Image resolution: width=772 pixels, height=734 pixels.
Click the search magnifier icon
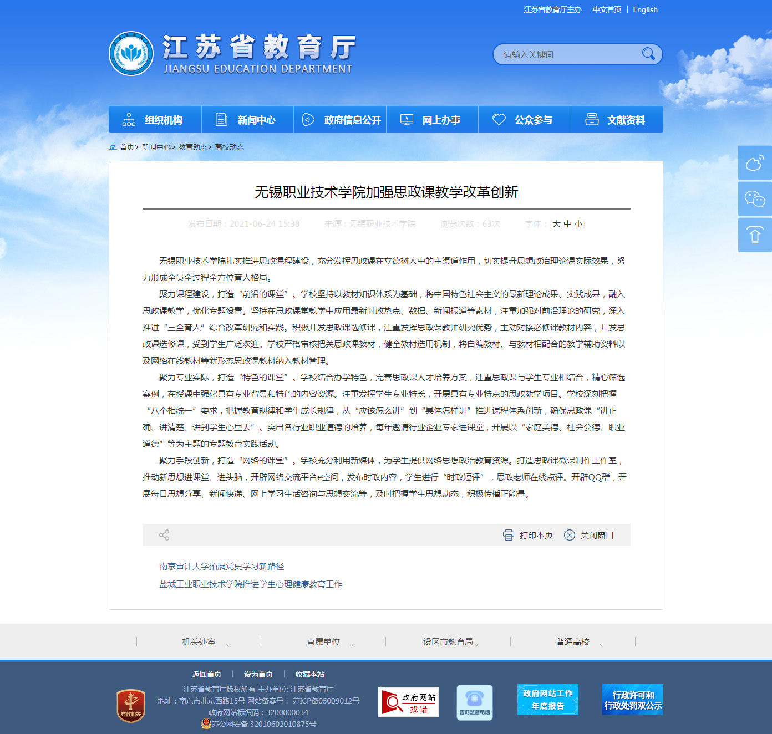pos(648,54)
